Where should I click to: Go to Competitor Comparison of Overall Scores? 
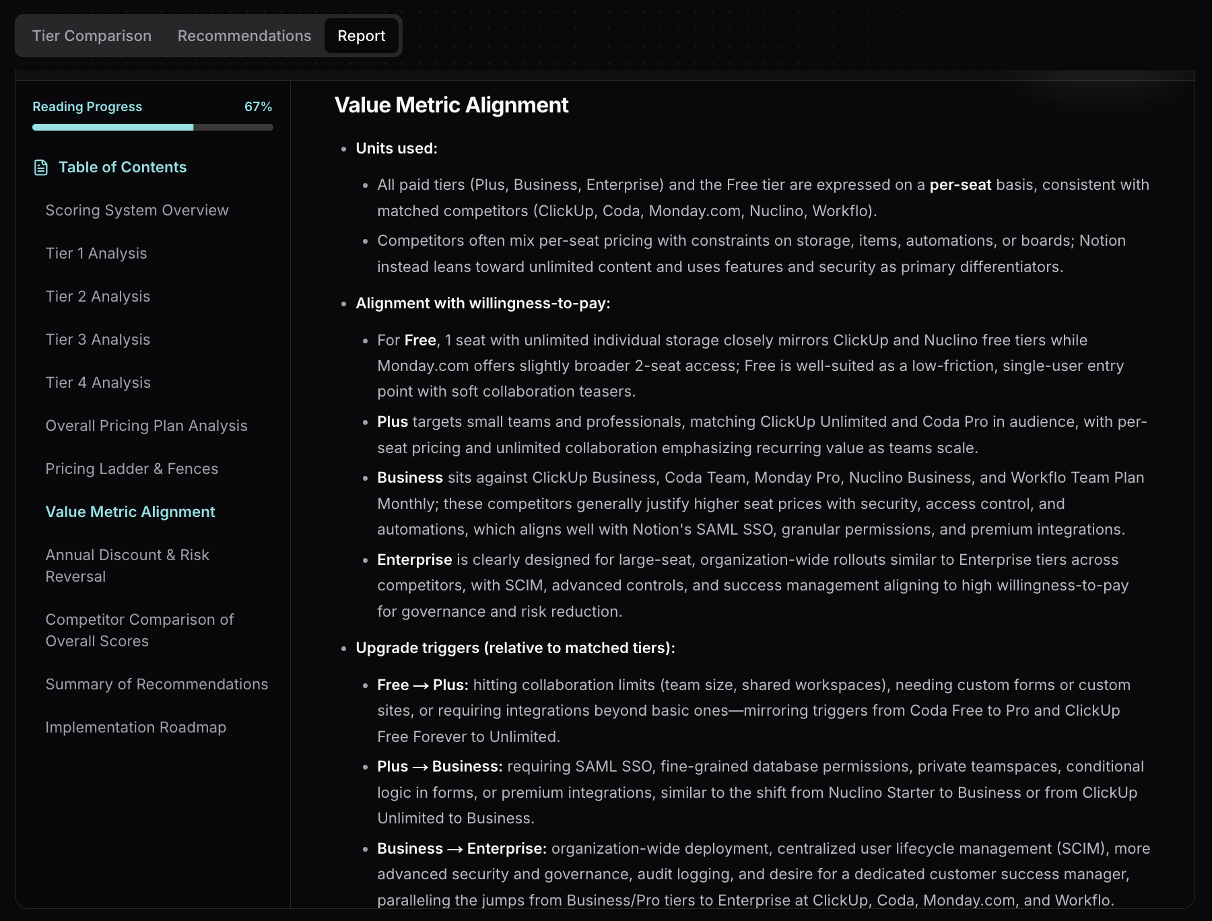[x=139, y=630]
